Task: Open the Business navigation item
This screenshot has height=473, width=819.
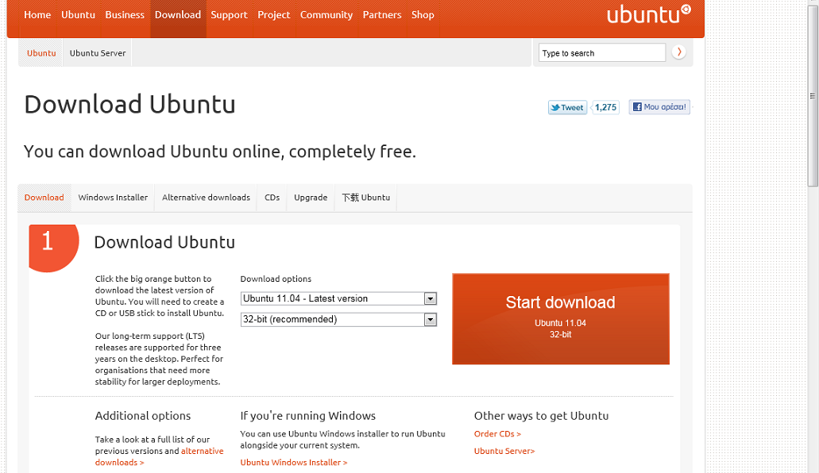Action: click(124, 15)
